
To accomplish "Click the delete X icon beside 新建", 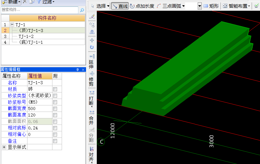I will point(25,2).
